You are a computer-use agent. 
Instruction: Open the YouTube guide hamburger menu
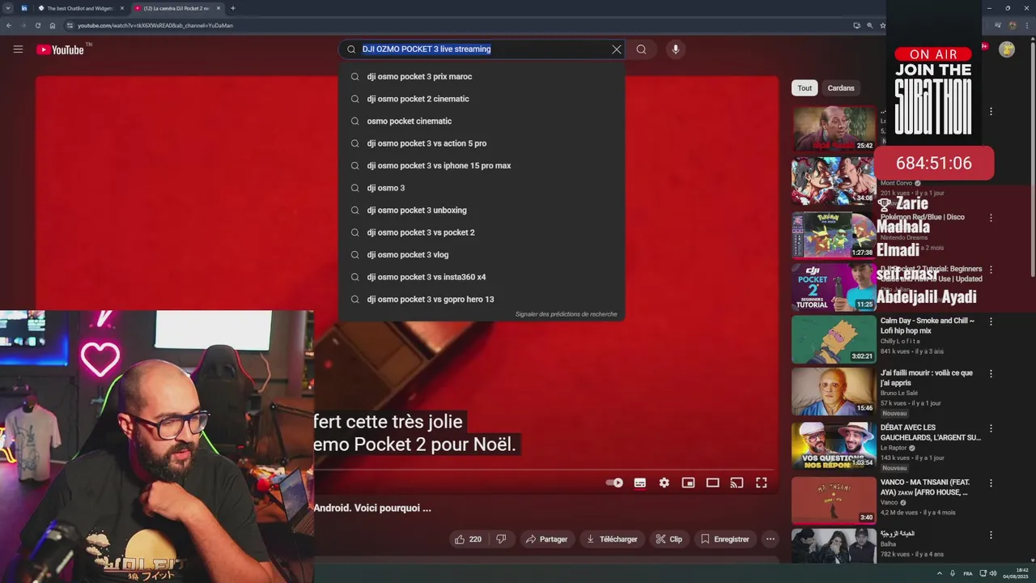(18, 49)
